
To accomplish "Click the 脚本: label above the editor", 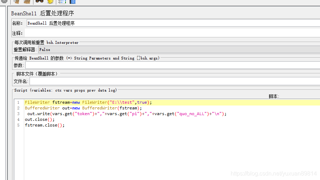I will click(x=274, y=96).
